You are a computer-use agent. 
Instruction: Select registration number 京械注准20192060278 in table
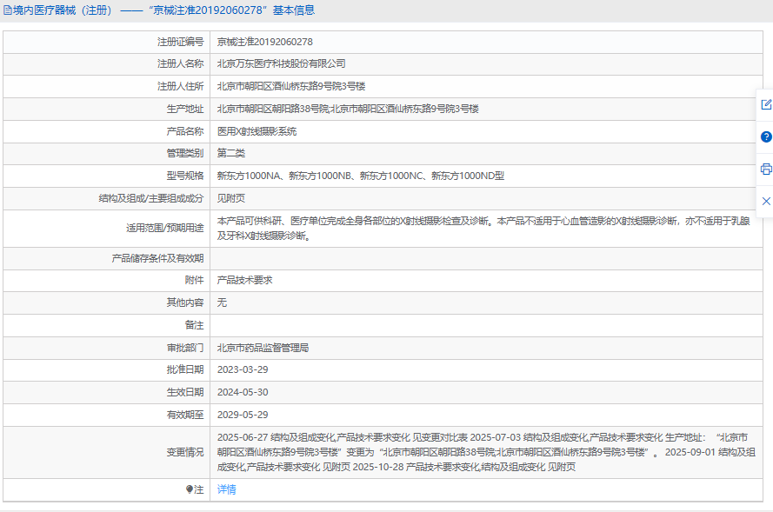pyautogui.click(x=264, y=42)
